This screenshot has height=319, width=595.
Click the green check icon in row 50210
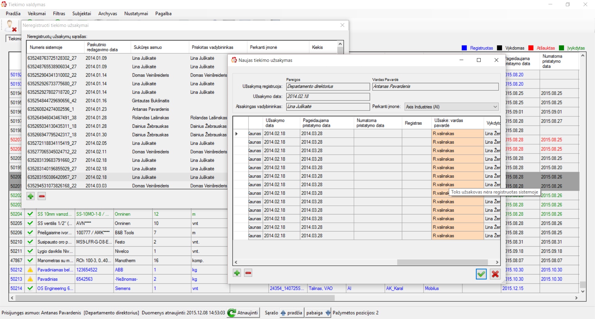[x=30, y=242]
